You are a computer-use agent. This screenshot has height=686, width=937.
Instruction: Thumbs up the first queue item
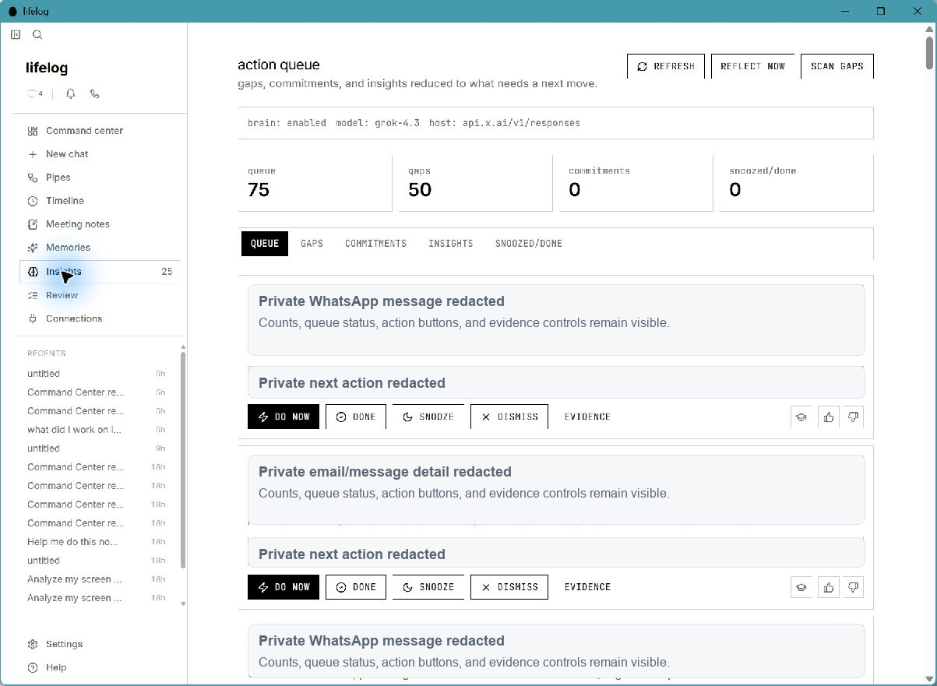tap(829, 417)
